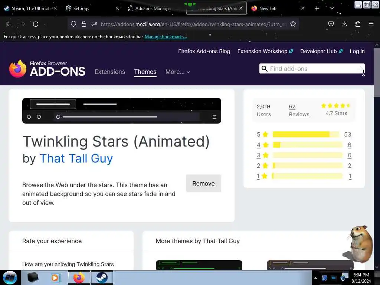380x285 pixels.
Task: Open the dark orange theme thumbnail
Action: [x=310, y=265]
